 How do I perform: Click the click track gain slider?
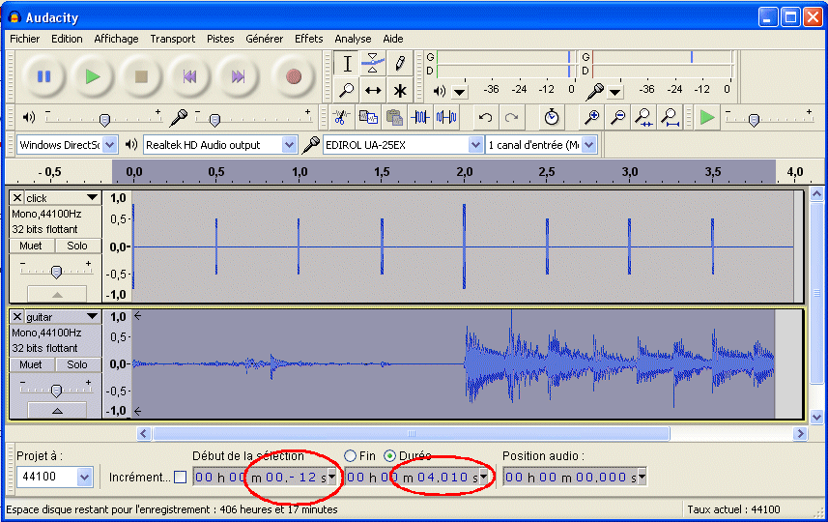point(56,271)
